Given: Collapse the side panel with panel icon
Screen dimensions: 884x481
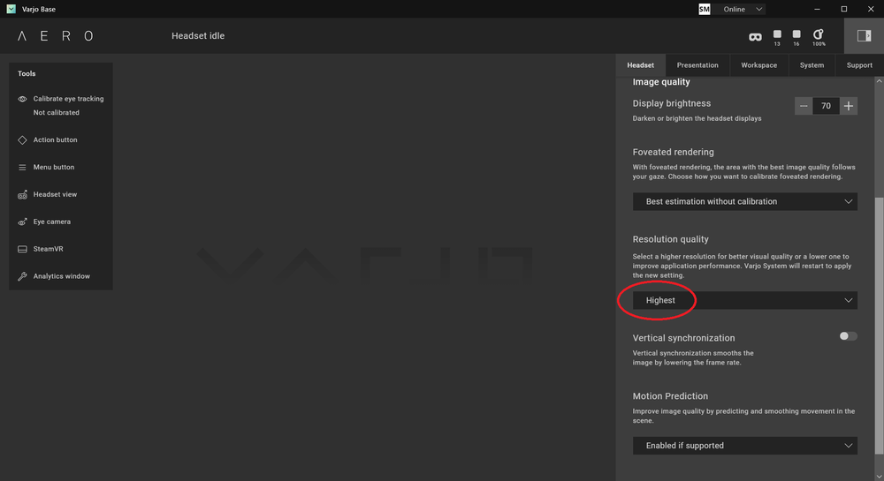Looking at the screenshot, I should (x=864, y=36).
